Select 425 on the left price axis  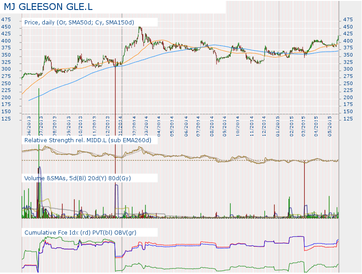pos(6,34)
